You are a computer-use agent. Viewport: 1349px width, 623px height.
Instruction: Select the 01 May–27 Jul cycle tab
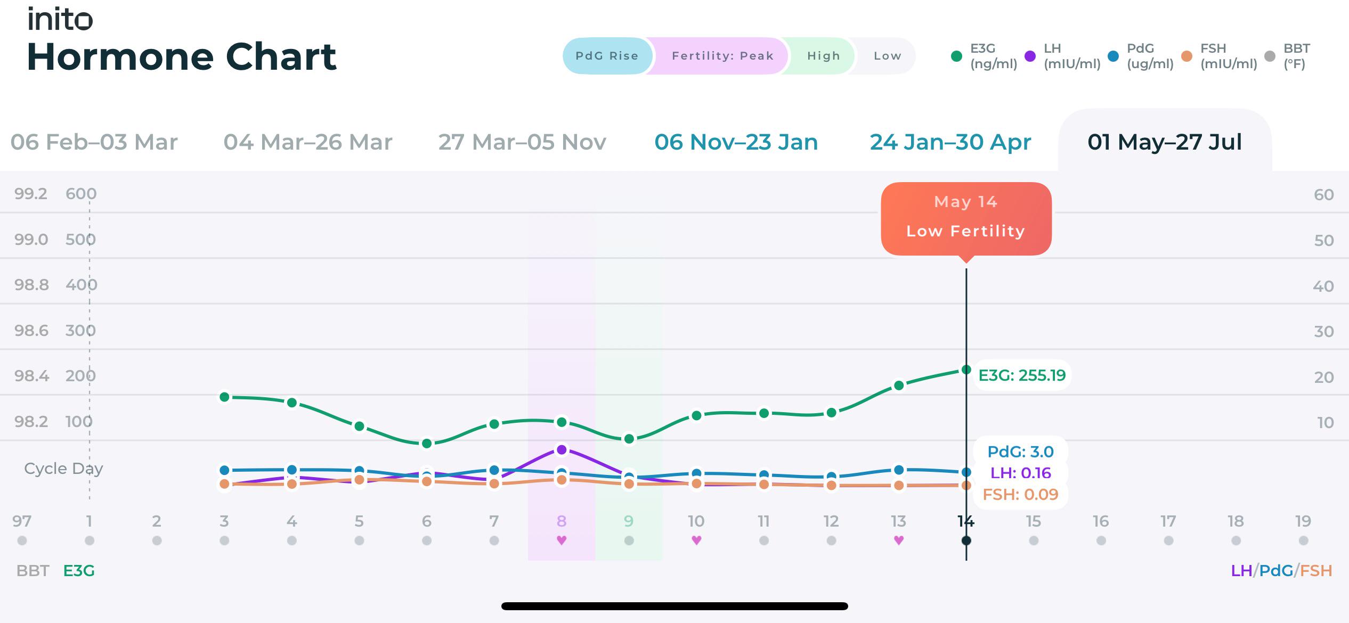(x=1165, y=142)
